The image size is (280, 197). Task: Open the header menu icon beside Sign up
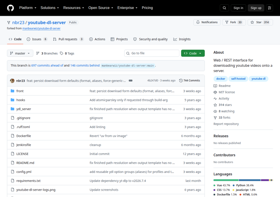[269, 8]
